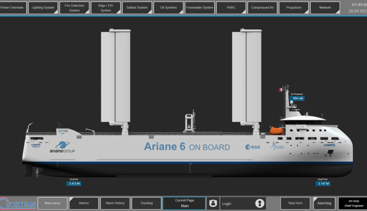The width and height of the screenshot is (367, 211).
Task: Click the Draft Aft 3.413 M value
Action: tap(74, 184)
